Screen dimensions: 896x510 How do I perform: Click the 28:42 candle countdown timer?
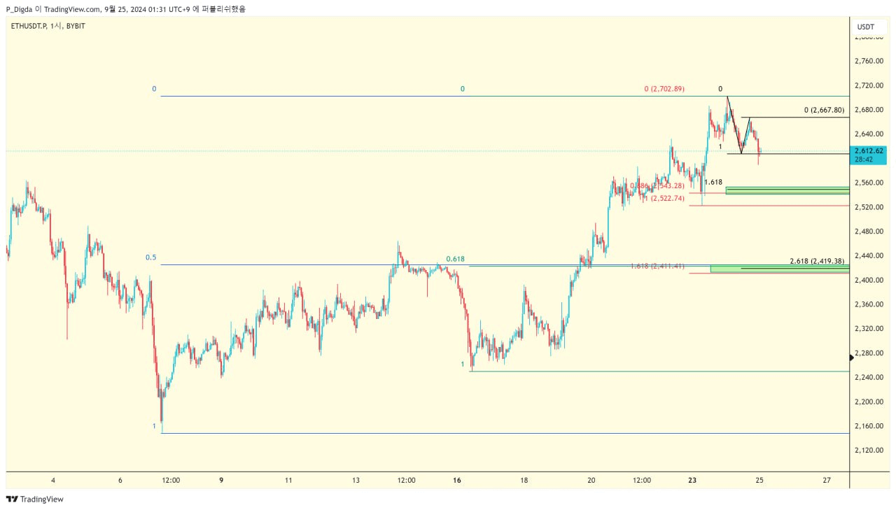point(864,160)
